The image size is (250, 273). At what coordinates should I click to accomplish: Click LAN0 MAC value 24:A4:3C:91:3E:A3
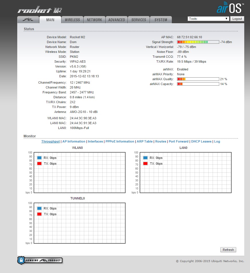(83, 123)
